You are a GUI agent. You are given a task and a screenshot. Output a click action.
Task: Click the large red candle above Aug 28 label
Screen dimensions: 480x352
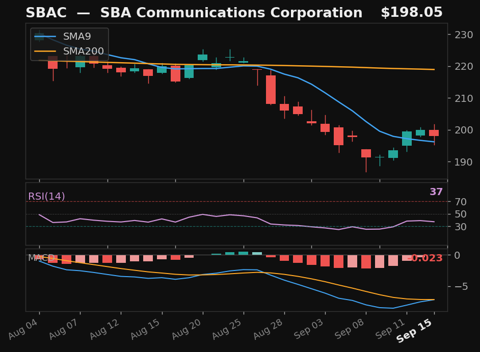271,90
